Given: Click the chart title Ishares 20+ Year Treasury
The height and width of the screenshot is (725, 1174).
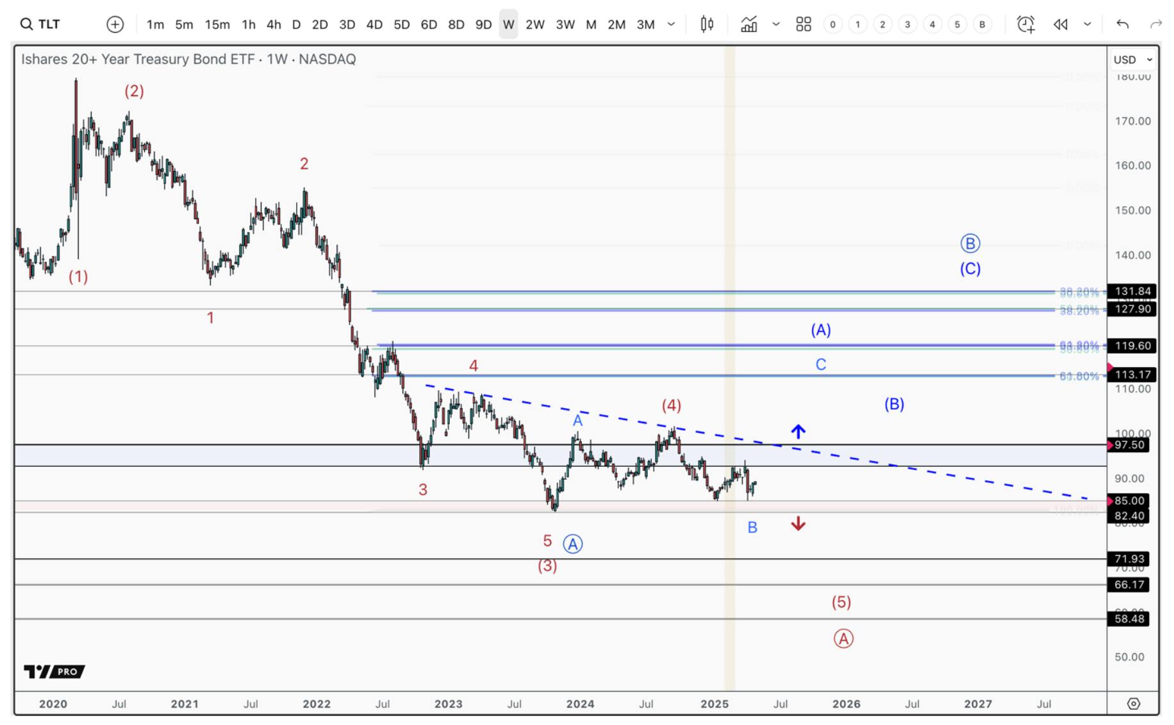Looking at the screenshot, I should 188,59.
